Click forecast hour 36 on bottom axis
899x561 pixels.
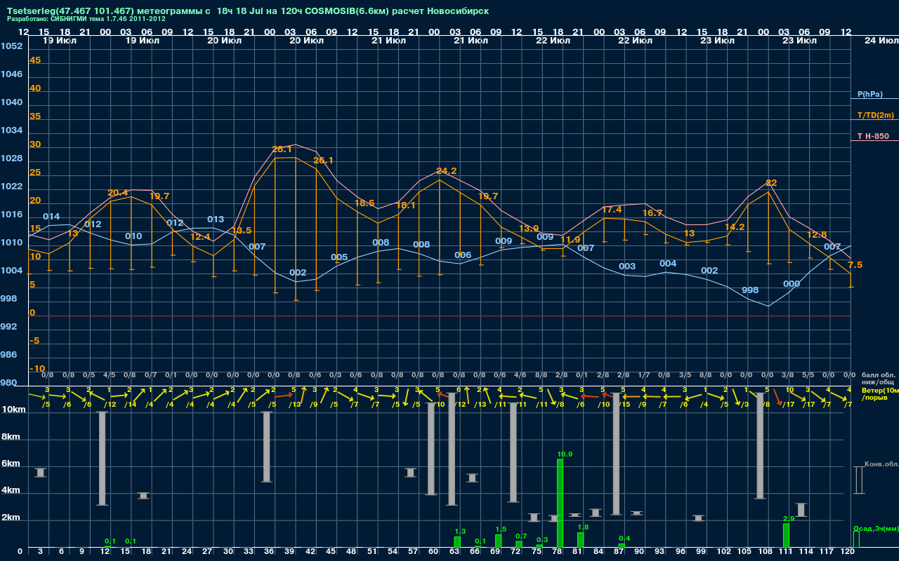268,552
